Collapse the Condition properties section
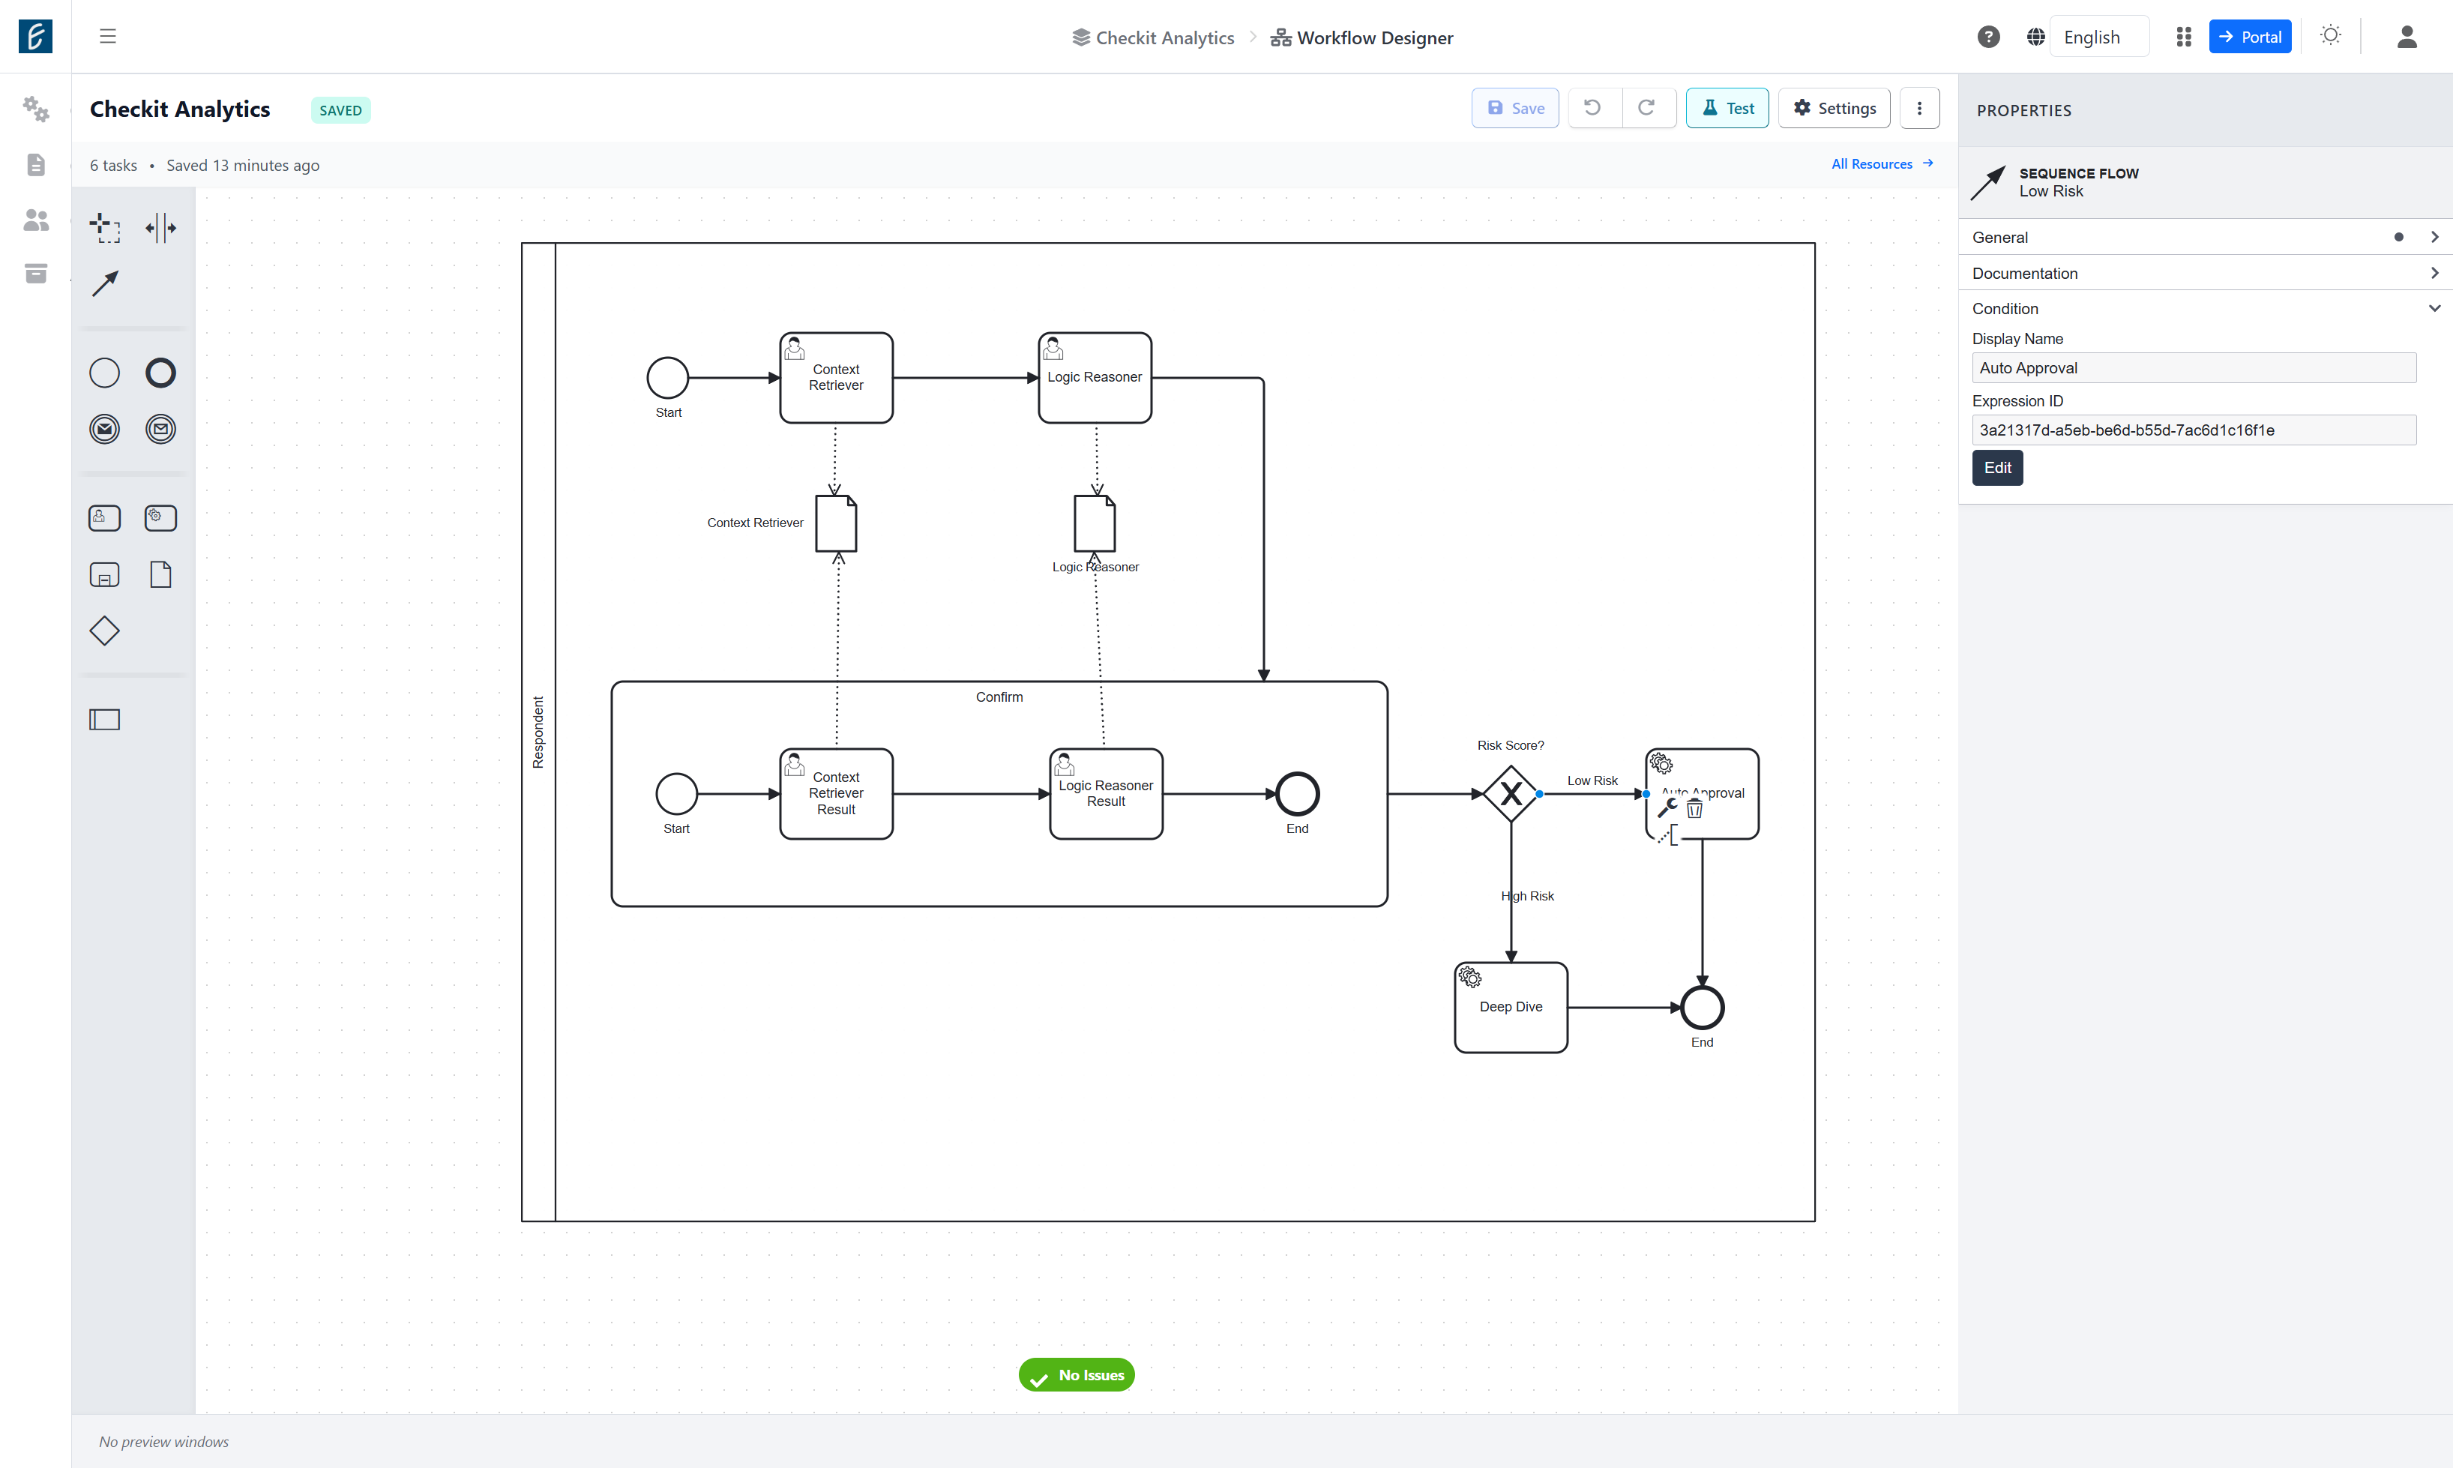 (2205, 309)
